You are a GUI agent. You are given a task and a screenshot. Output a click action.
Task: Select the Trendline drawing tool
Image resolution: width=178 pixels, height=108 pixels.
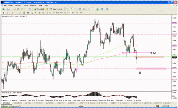coord(20,13)
